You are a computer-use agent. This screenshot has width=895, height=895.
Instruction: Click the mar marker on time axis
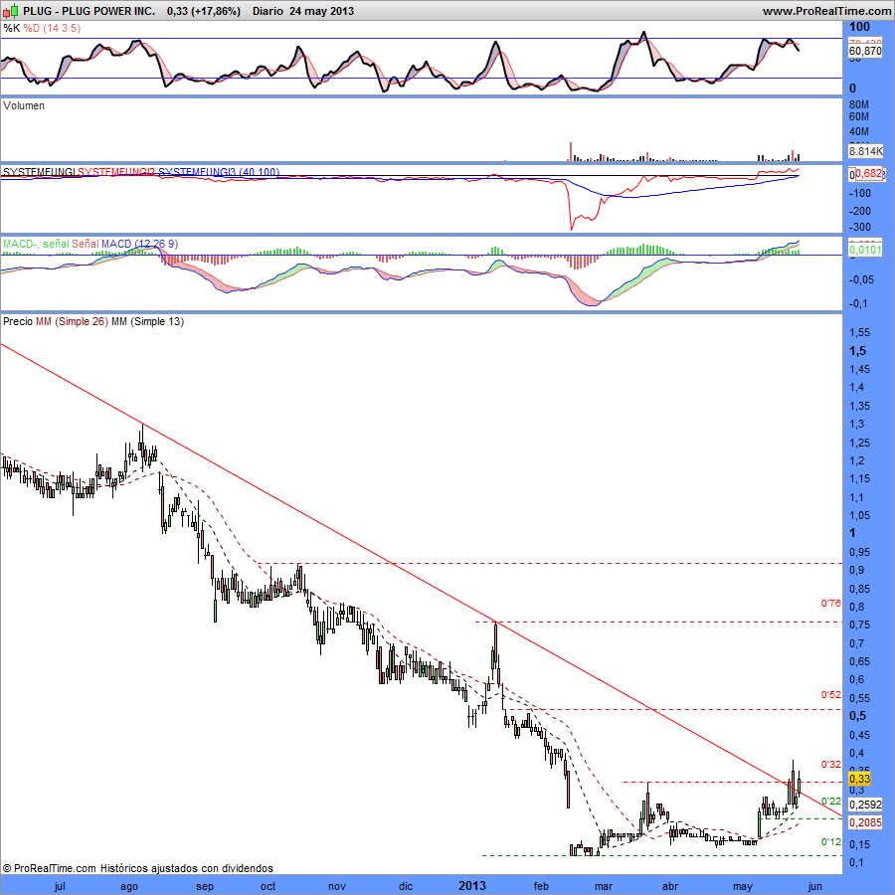pyautogui.click(x=604, y=886)
